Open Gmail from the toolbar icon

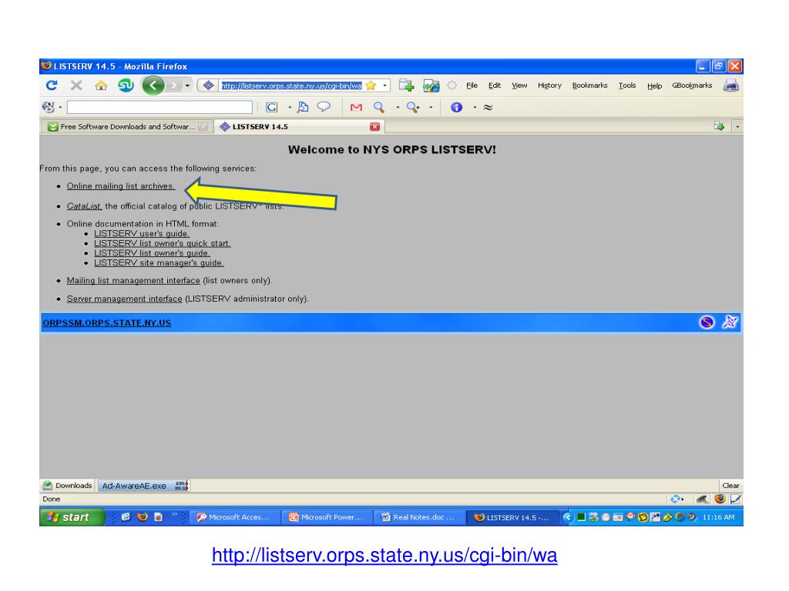[356, 107]
